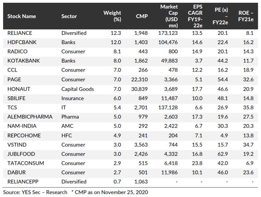
Task: Select the Weight (%) column header
Action: [112, 16]
